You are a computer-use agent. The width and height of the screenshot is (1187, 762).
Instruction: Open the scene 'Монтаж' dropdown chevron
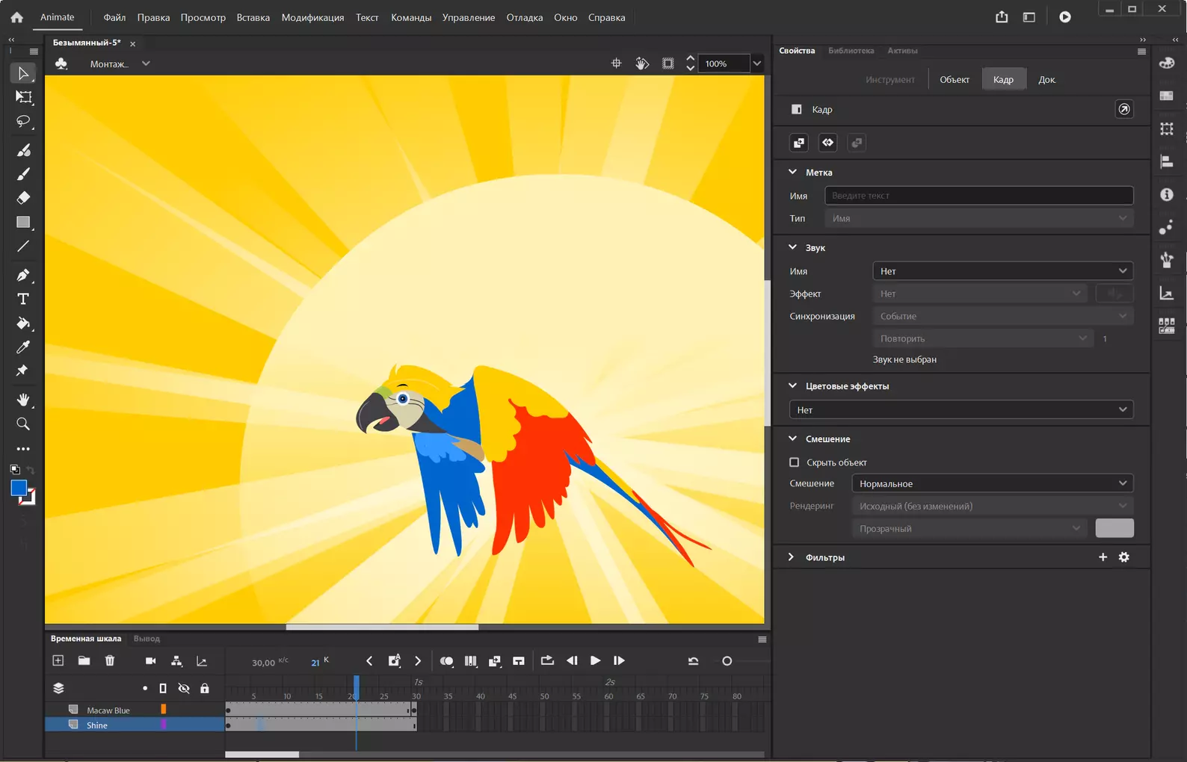click(146, 63)
